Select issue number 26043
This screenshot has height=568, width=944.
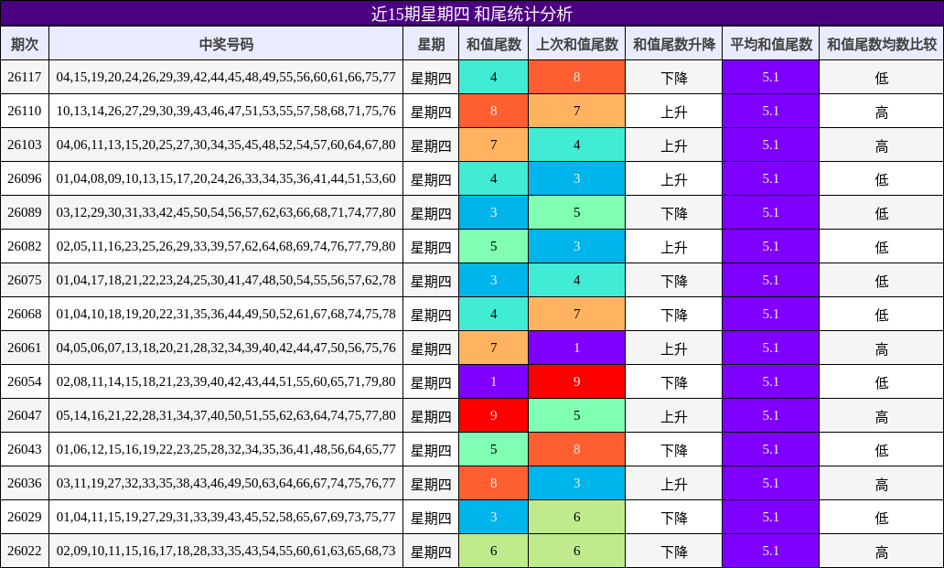tap(25, 449)
